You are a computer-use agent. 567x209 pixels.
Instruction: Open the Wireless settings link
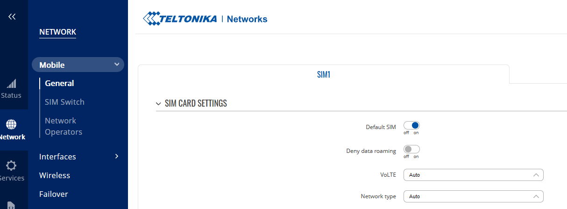click(55, 175)
